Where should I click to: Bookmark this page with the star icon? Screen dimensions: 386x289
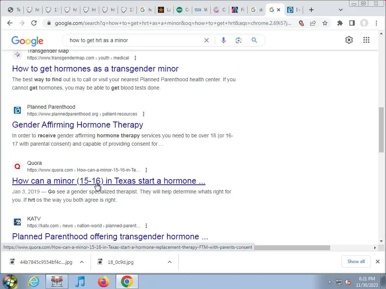tap(325, 23)
